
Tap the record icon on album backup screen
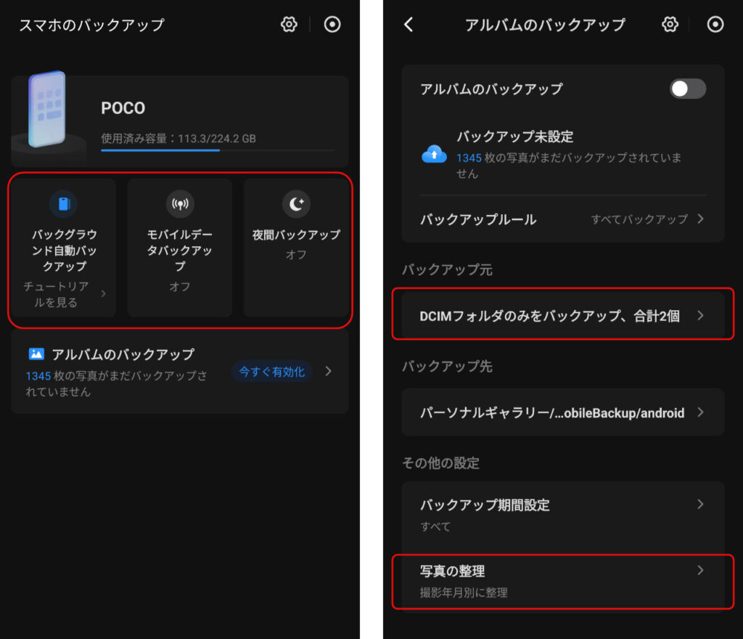coord(715,24)
